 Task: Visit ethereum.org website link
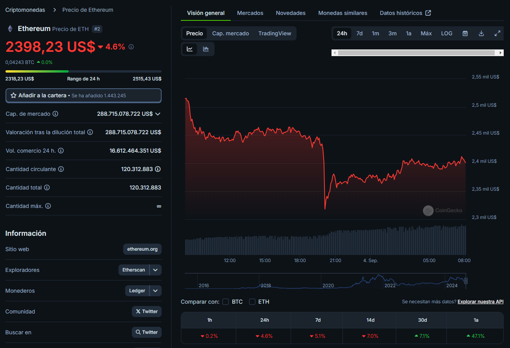[x=142, y=249]
